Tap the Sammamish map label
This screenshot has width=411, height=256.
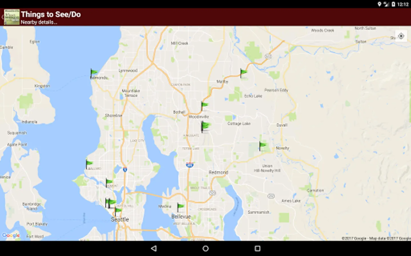[x=259, y=212]
